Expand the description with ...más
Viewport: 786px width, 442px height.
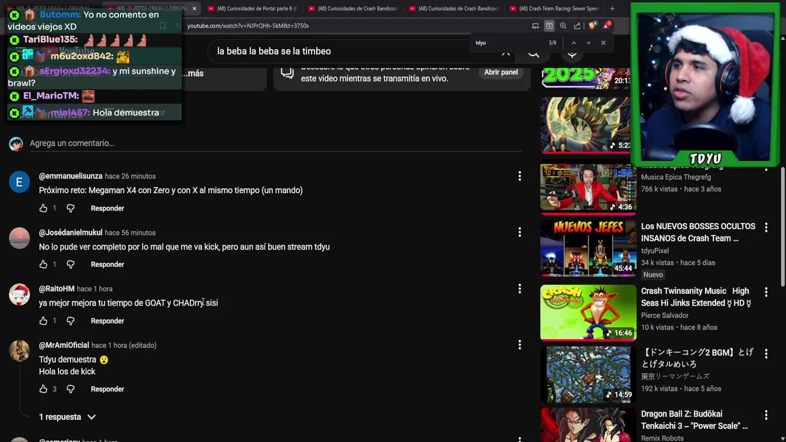(x=193, y=73)
